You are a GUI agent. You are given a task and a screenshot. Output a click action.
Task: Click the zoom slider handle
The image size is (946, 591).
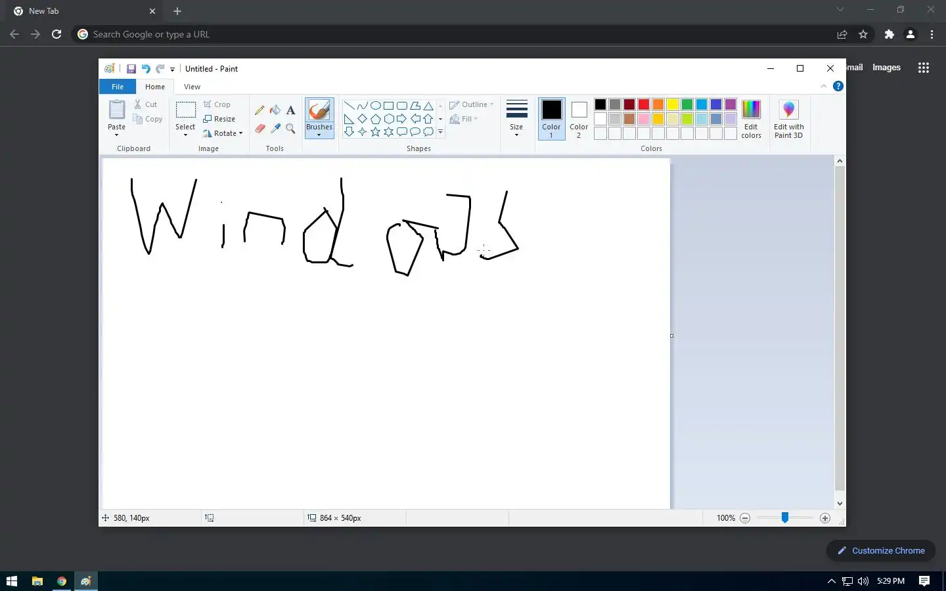784,518
